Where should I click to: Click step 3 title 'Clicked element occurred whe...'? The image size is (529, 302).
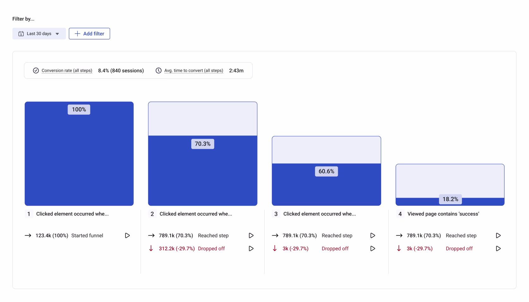pyautogui.click(x=319, y=214)
